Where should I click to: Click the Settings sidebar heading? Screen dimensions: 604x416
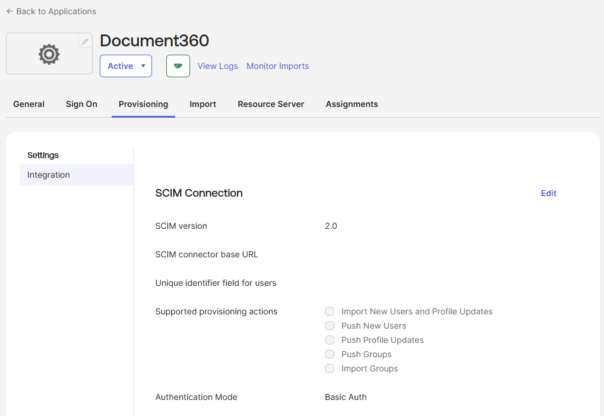(x=43, y=155)
